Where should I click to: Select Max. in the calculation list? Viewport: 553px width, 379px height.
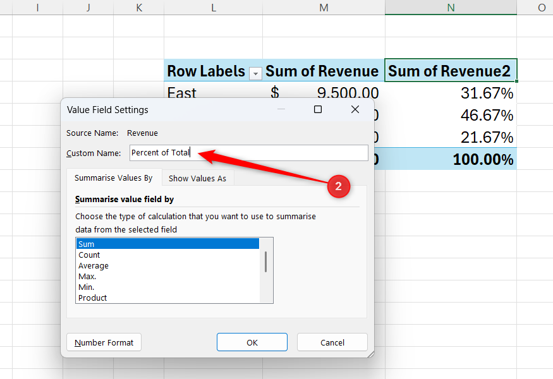(x=167, y=277)
